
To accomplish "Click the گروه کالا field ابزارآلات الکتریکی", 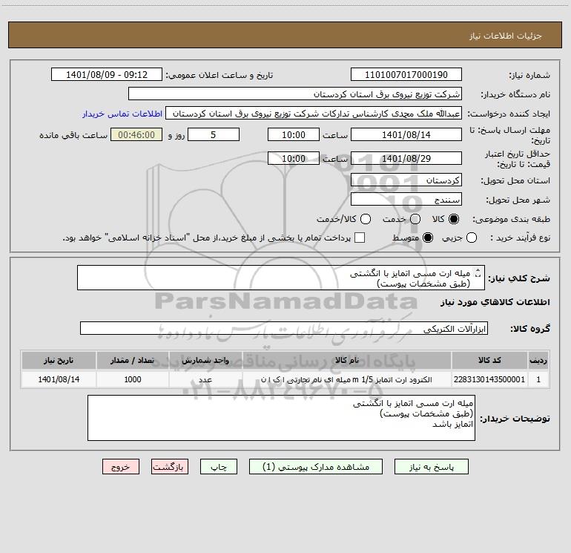I will 284,328.
